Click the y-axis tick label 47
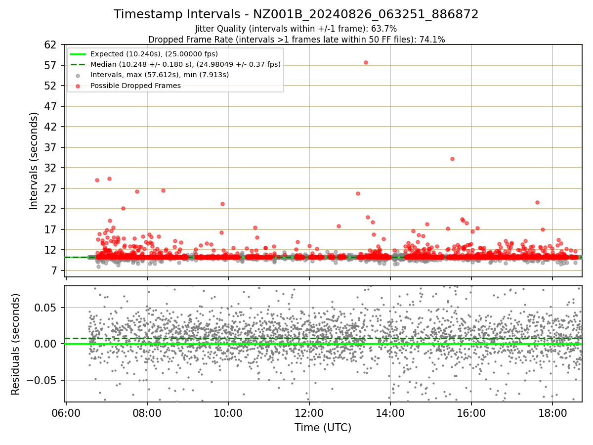Screen dimensions: 593x445 pos(51,106)
